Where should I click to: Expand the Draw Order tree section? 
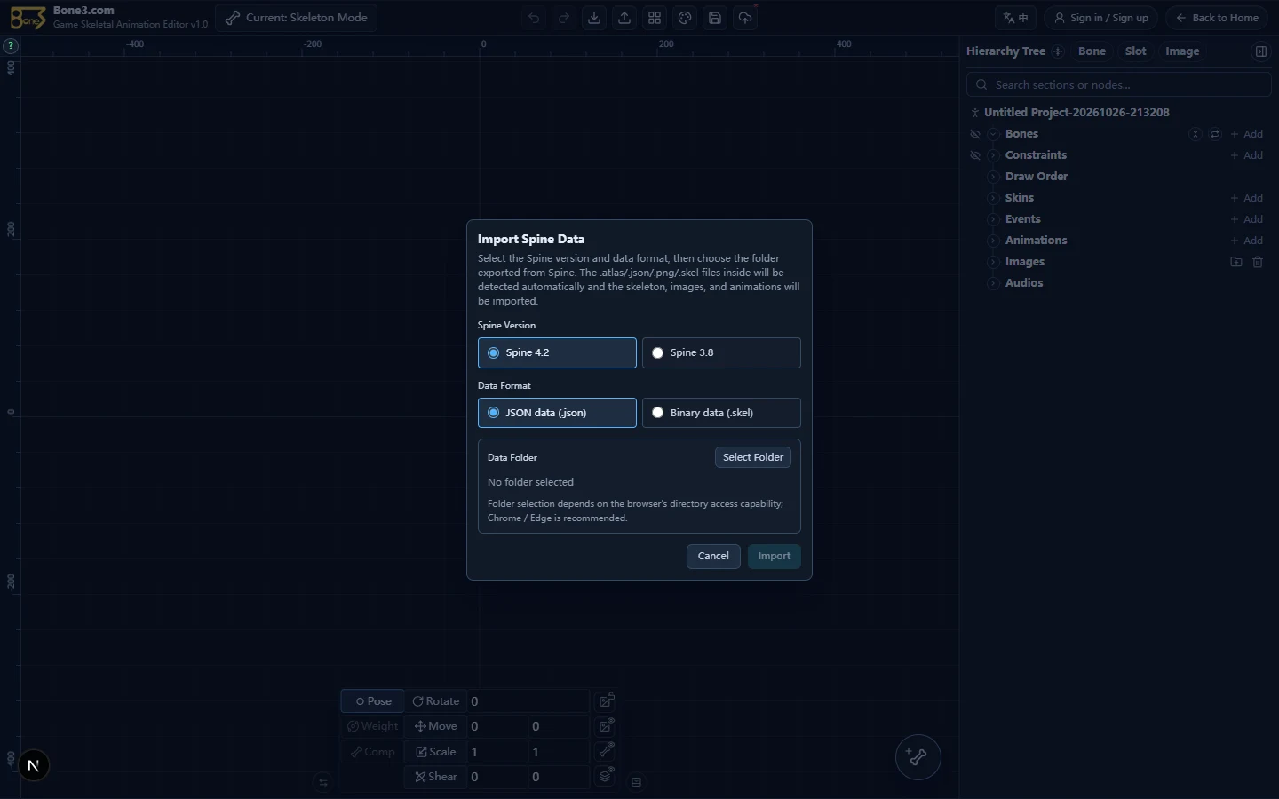point(994,177)
